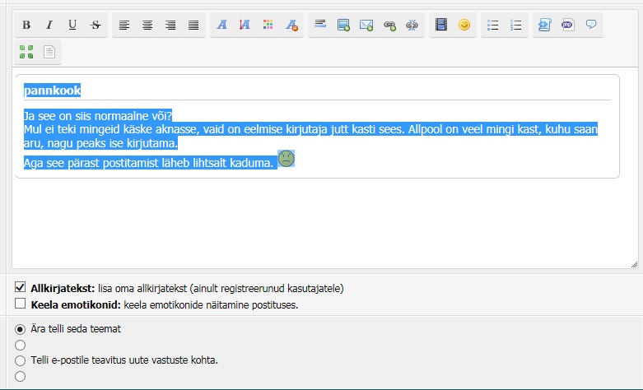The height and width of the screenshot is (390, 643).
Task: Click the editor's resize handle in the corner
Action: click(x=633, y=264)
